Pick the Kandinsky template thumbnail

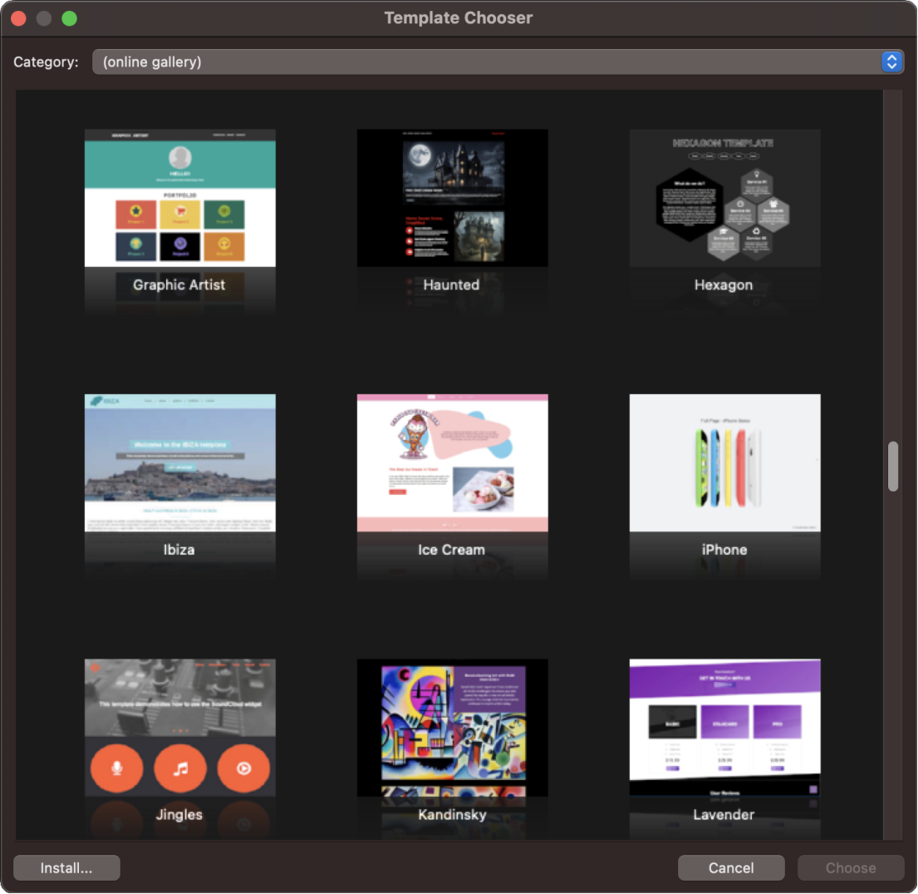tap(452, 728)
